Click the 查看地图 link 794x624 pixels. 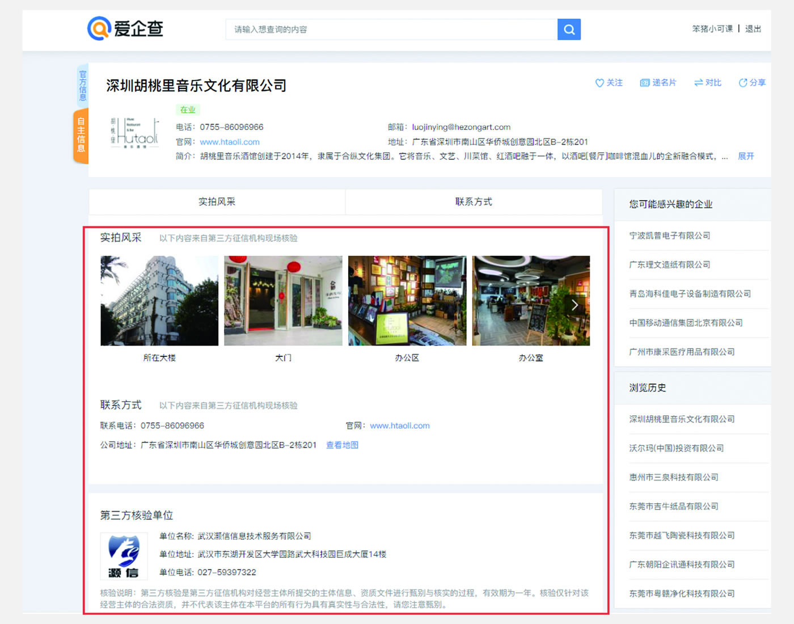click(x=343, y=445)
